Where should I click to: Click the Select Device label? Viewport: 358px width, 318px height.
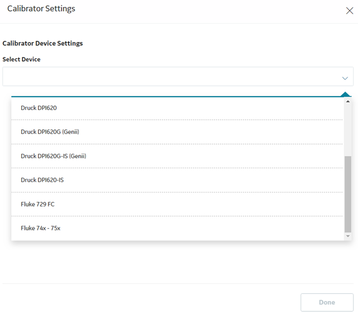[21, 59]
